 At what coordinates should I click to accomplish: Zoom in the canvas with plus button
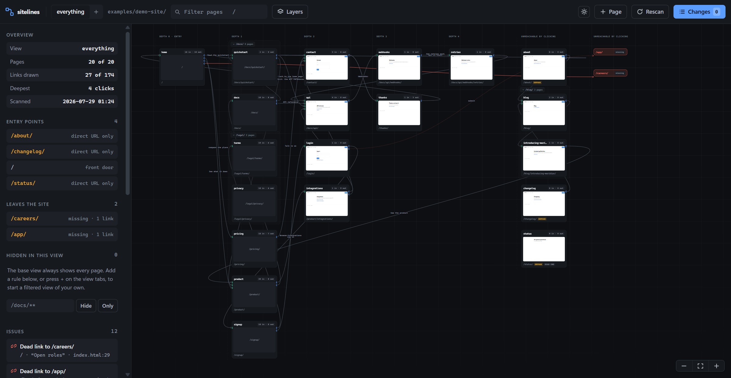[x=716, y=366]
